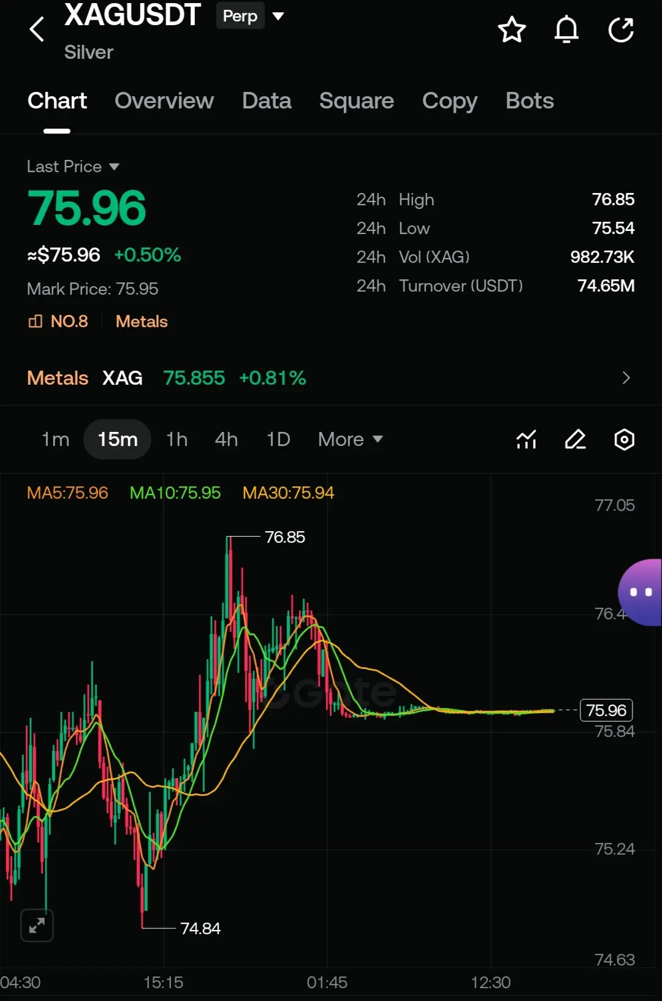Tap the 75.24 price axis label
This screenshot has width=662, height=1001.
[x=615, y=849]
